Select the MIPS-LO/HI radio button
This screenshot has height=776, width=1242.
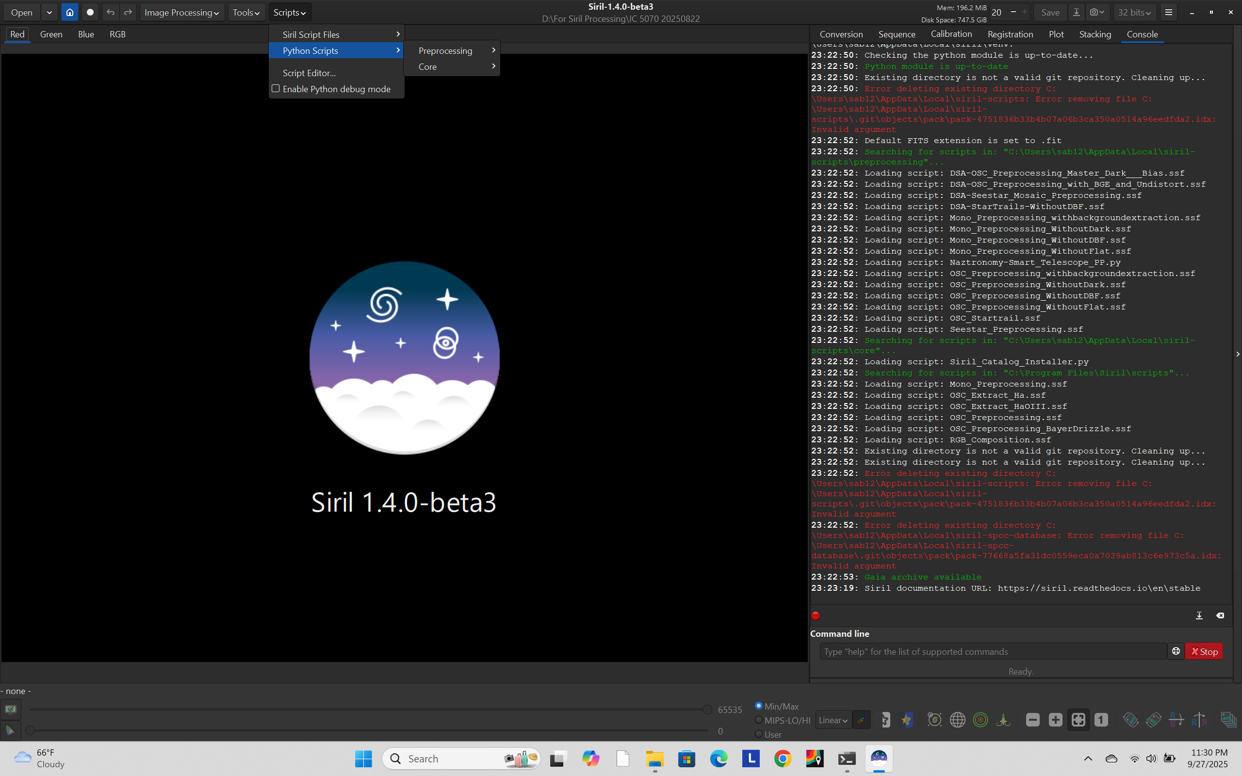pyautogui.click(x=759, y=720)
